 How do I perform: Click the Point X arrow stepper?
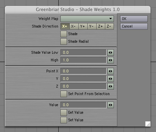pyautogui.click(x=110, y=71)
